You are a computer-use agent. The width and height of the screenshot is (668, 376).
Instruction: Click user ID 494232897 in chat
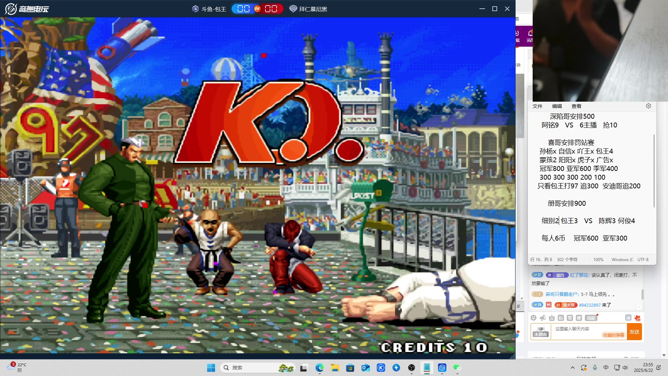(589, 305)
